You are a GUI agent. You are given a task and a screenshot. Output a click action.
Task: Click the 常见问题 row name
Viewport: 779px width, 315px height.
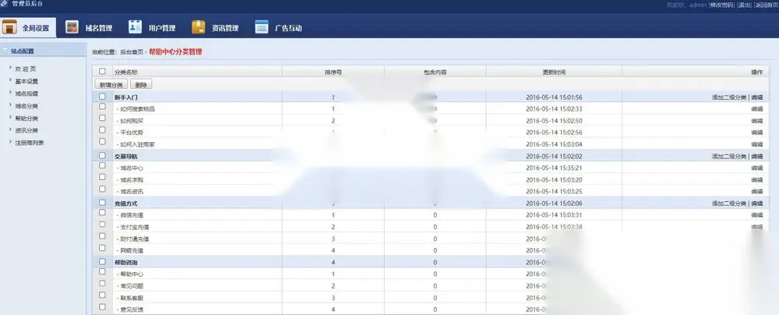[x=130, y=286]
